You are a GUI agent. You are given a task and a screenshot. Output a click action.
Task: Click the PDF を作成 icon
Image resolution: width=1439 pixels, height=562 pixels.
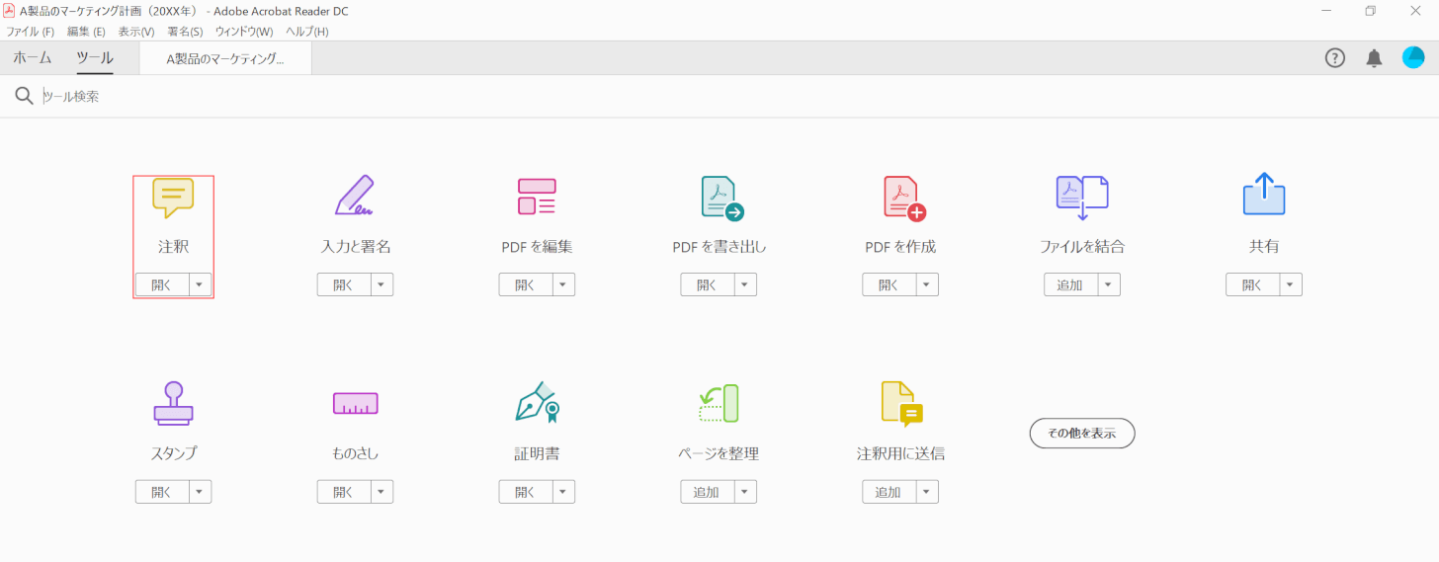[902, 198]
